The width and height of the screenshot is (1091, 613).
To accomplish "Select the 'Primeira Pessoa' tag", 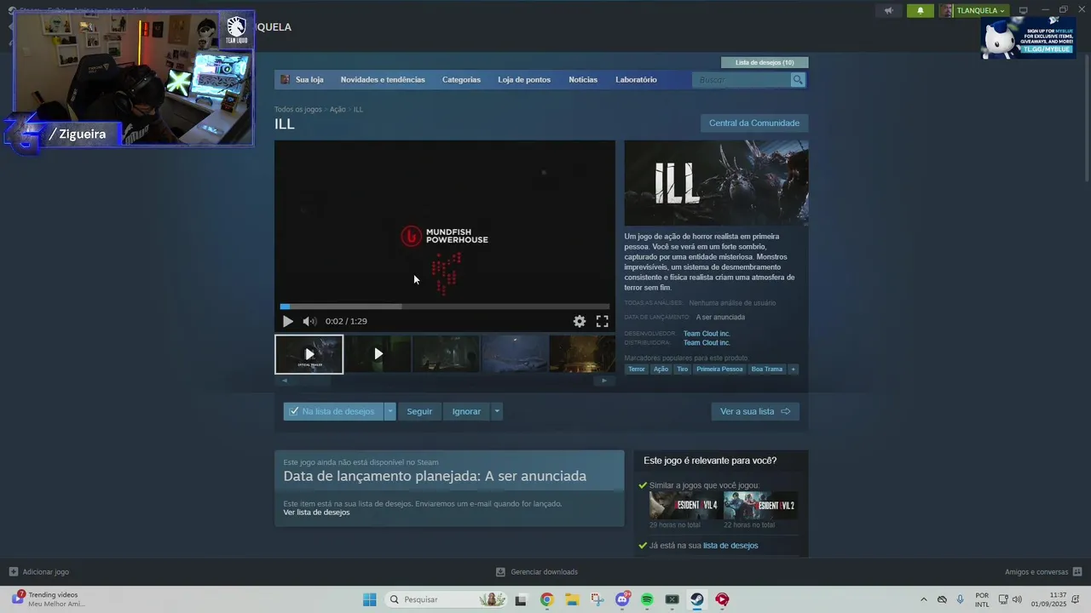I will point(719,370).
